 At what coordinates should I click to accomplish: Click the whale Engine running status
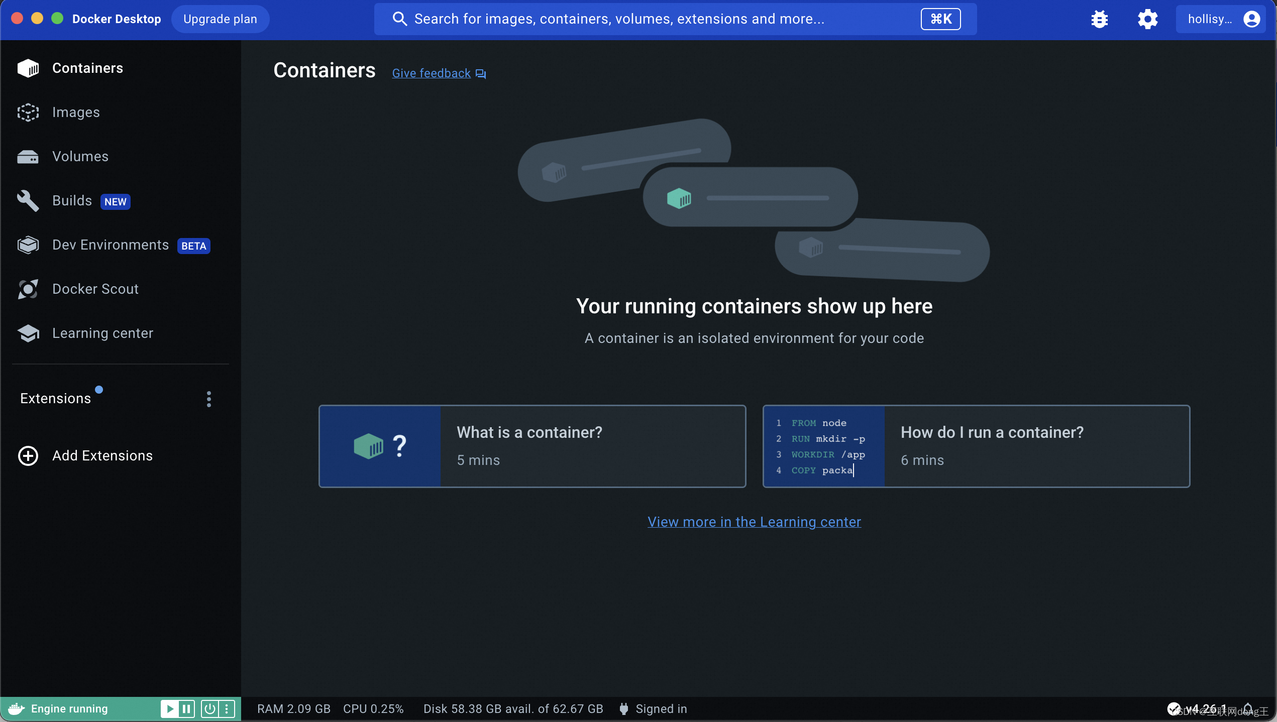click(58, 708)
